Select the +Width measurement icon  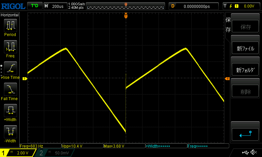[x=10, y=111]
